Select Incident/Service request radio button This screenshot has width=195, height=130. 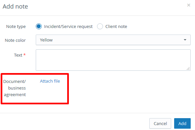click(39, 26)
